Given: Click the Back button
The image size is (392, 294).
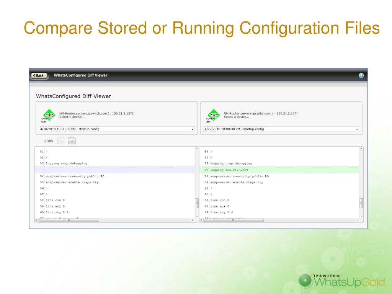Looking at the screenshot, I should (39, 75).
